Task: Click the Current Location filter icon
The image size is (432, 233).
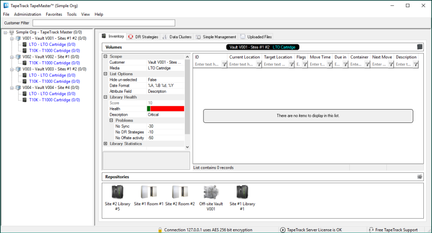Action: 259,64
